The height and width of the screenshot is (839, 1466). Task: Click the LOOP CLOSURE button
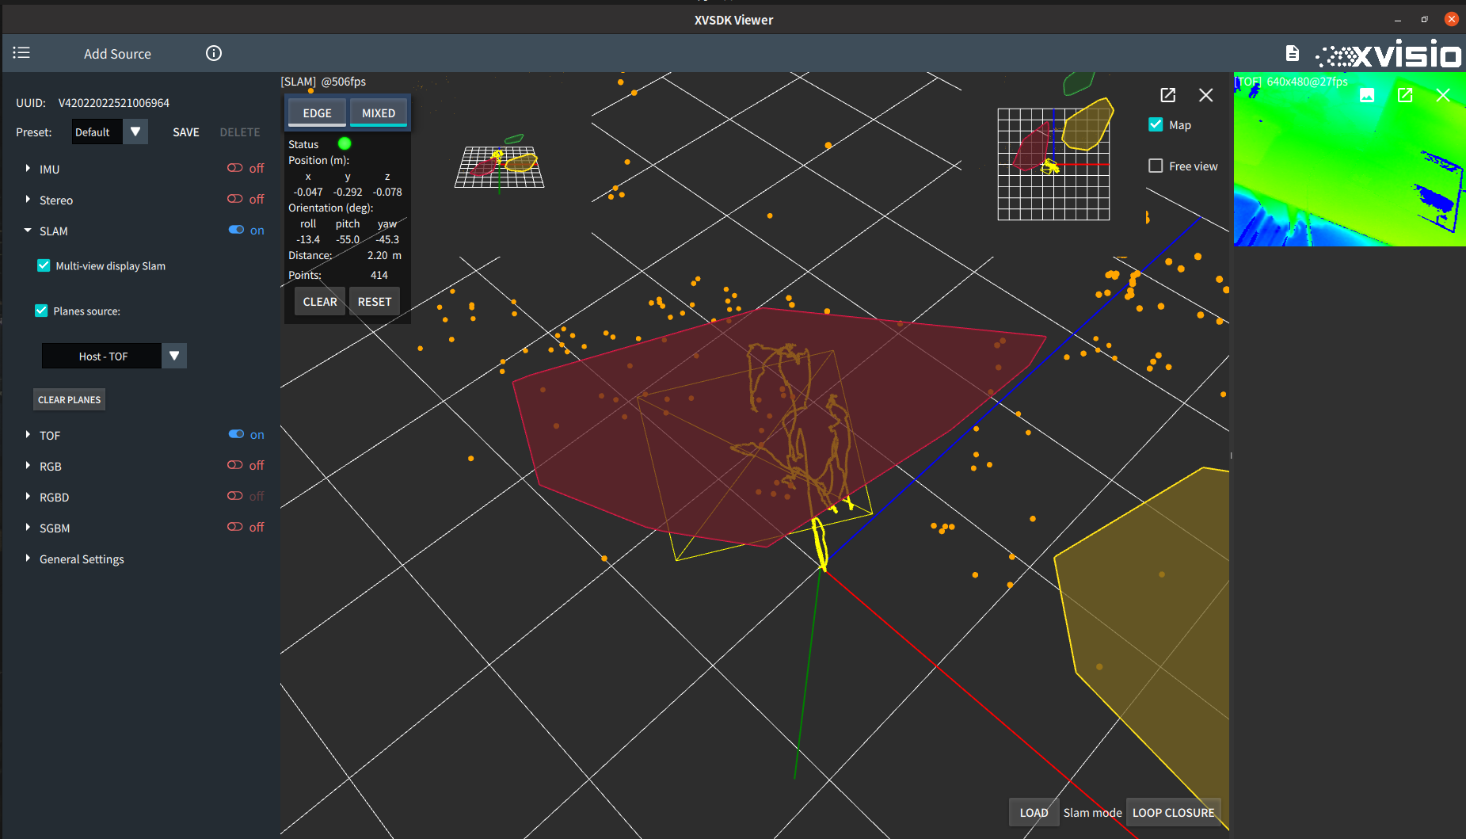click(1173, 812)
